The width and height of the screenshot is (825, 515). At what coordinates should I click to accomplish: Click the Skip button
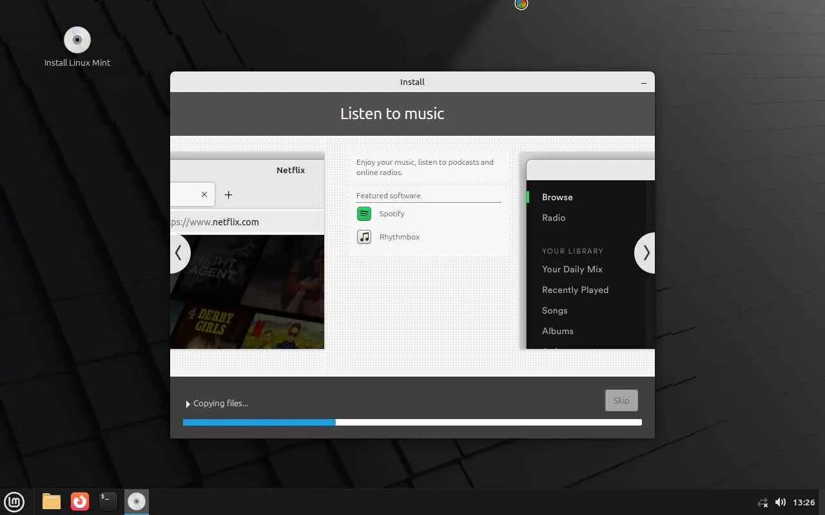tap(621, 400)
